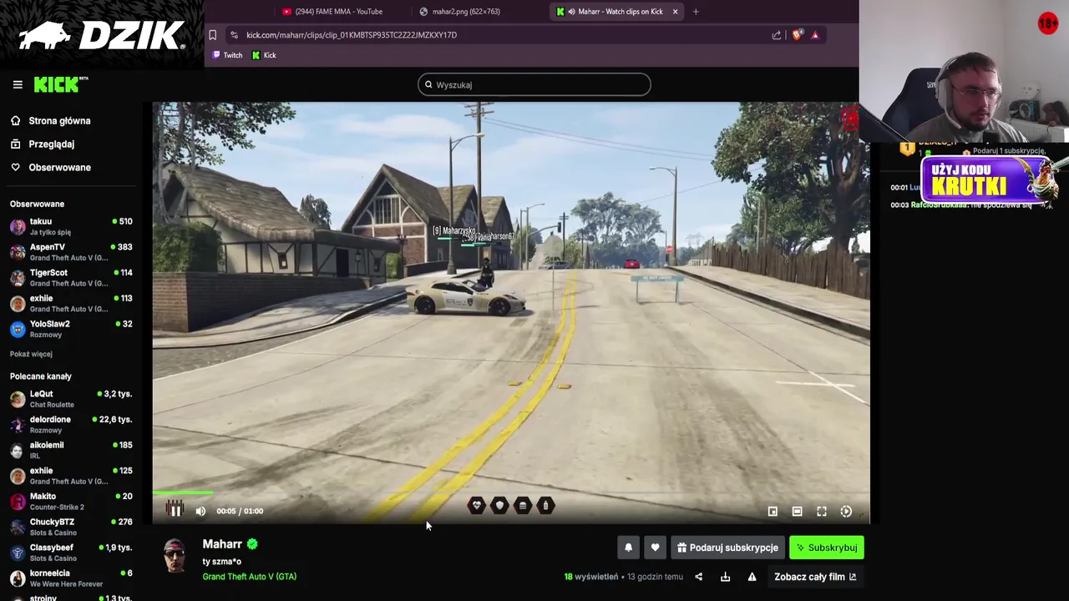
Task: Open player playback settings icon
Action: tap(846, 511)
